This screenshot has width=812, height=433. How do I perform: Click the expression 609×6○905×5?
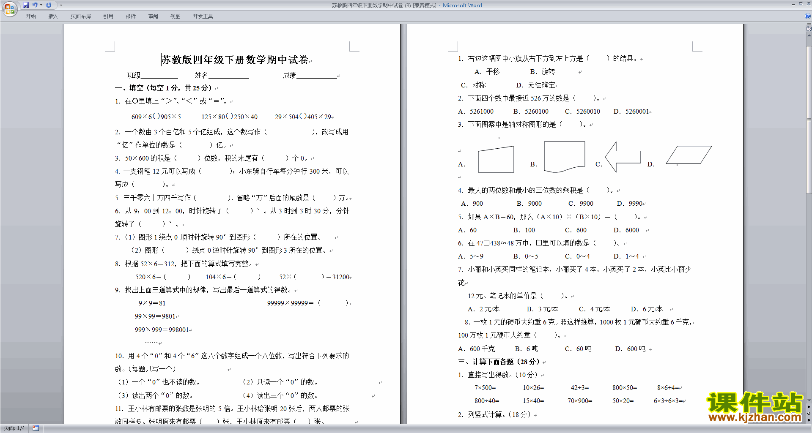[x=156, y=117]
